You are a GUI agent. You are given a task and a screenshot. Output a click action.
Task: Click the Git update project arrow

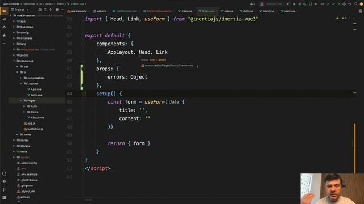coord(328,4)
